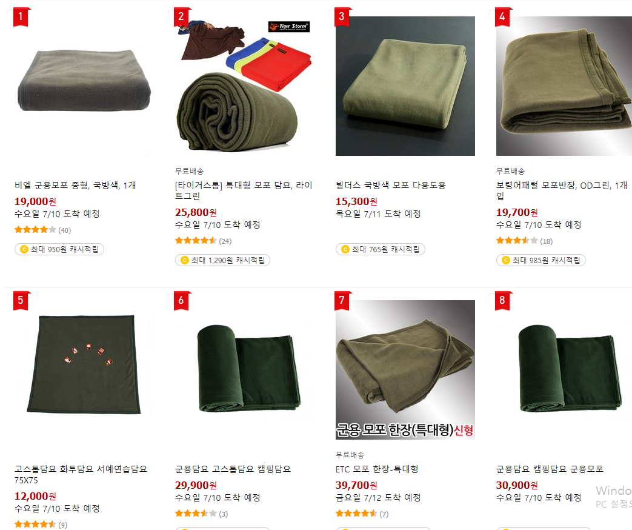Open the square 고스톱담요 card mat image

click(x=84, y=370)
